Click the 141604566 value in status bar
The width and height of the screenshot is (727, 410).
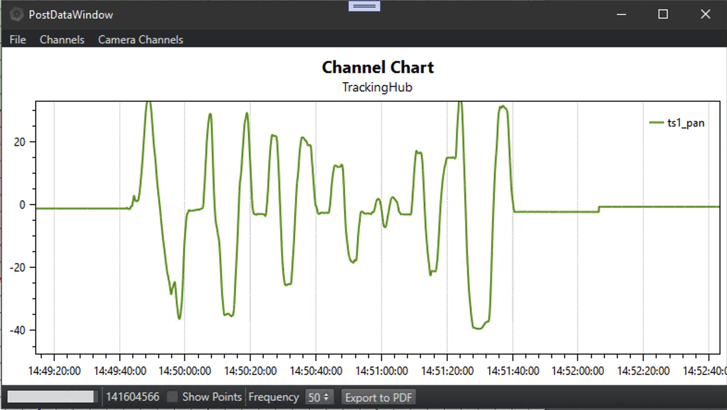133,397
